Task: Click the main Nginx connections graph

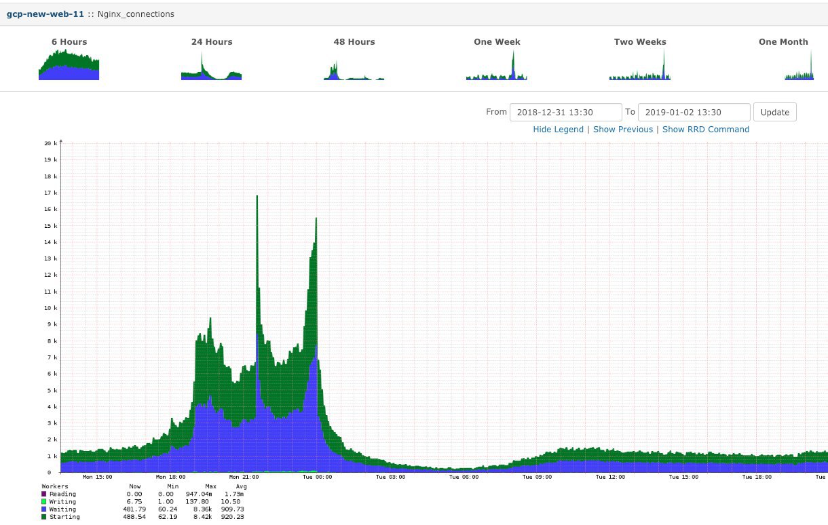Action: point(444,307)
